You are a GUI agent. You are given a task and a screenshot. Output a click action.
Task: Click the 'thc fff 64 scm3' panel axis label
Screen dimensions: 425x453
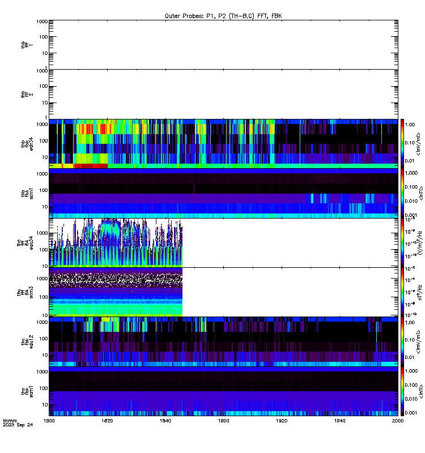pos(25,292)
